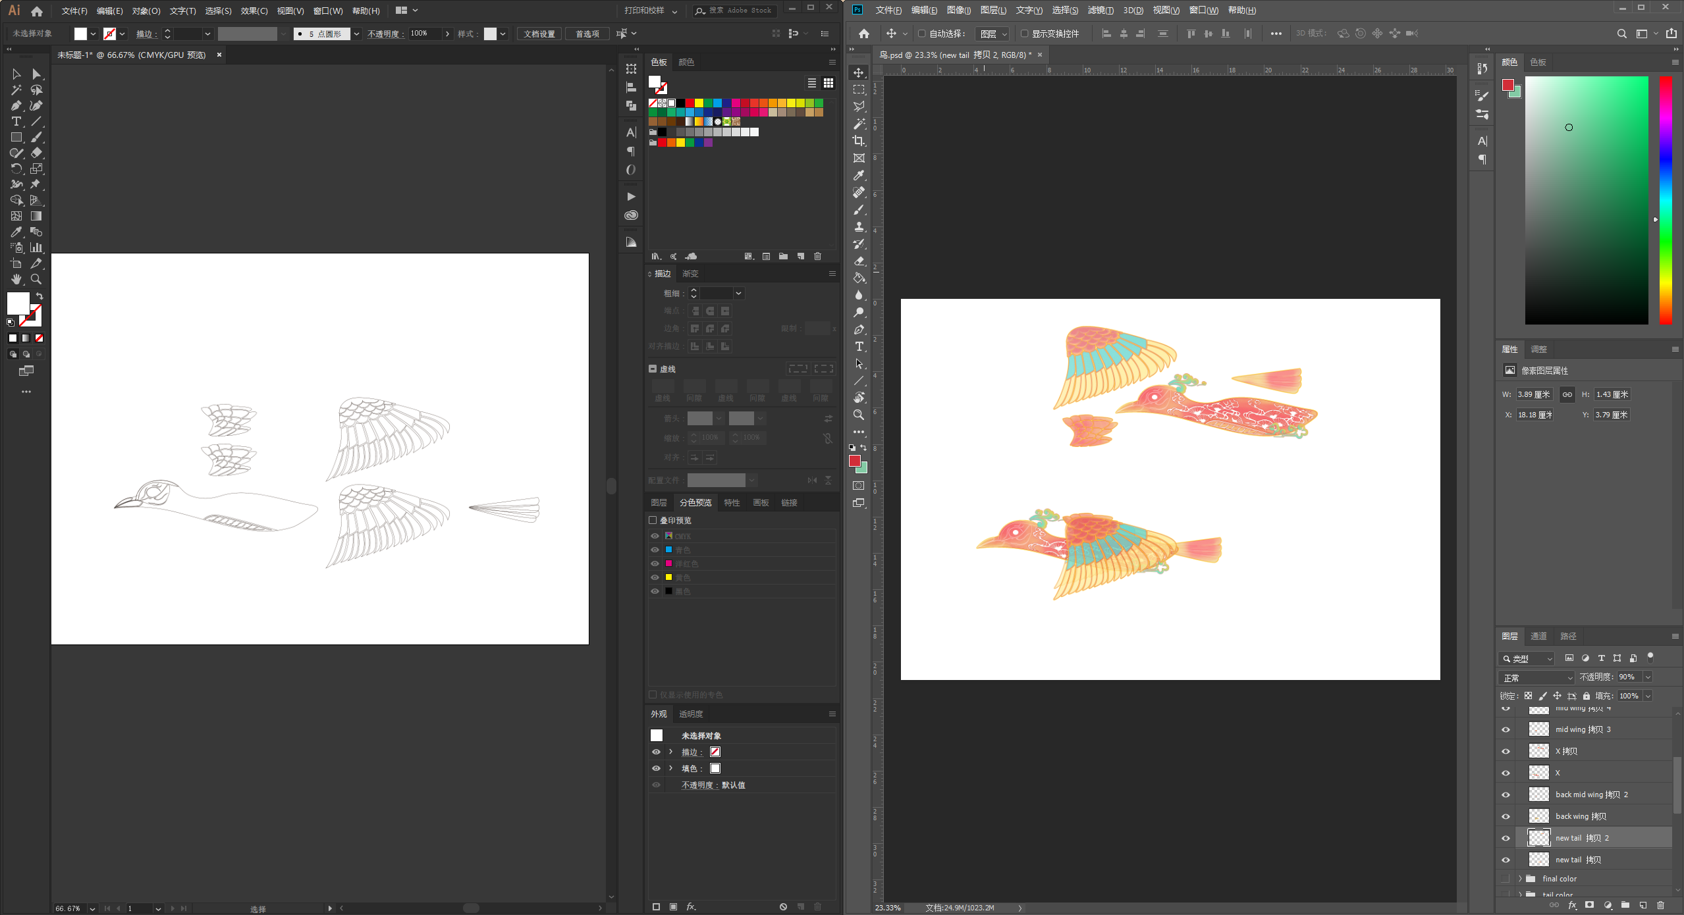
Task: Click the 文档设置 button
Action: (539, 34)
